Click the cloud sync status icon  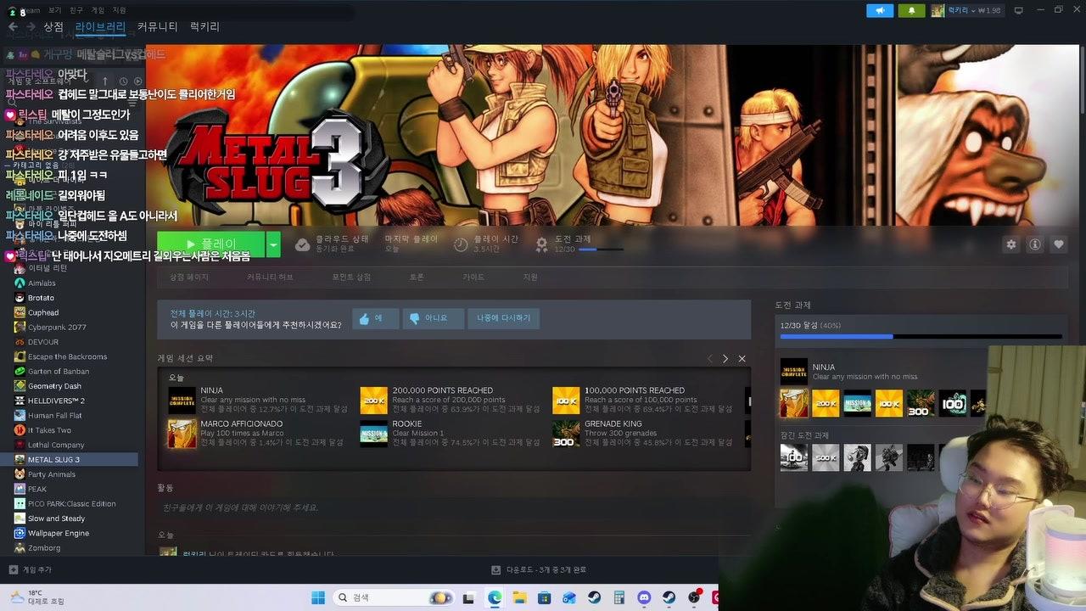[x=302, y=244]
